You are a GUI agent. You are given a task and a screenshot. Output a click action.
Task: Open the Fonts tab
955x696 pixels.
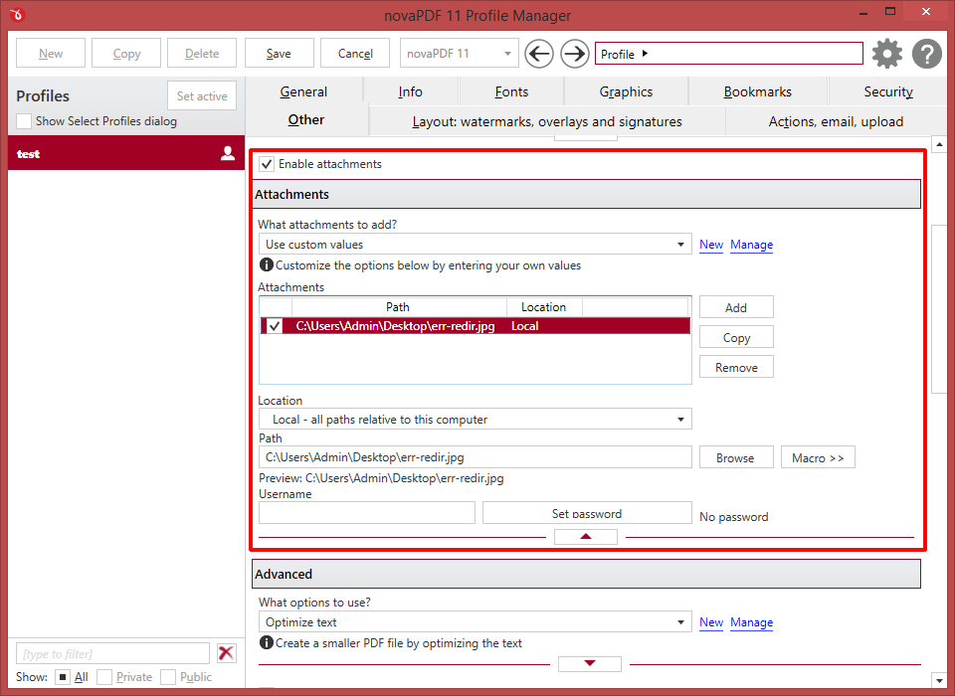pos(511,91)
